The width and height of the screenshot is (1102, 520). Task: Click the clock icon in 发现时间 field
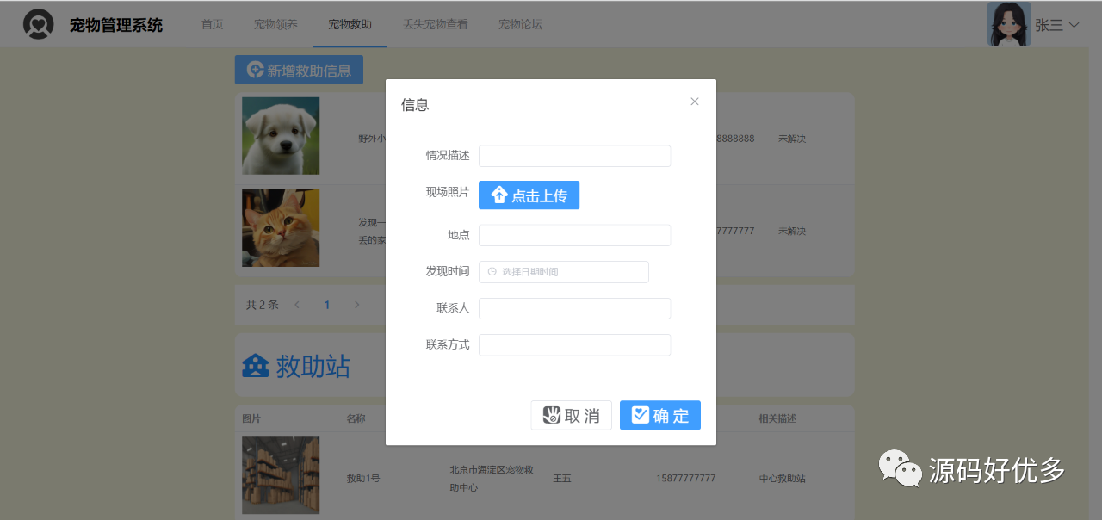pyautogui.click(x=492, y=272)
